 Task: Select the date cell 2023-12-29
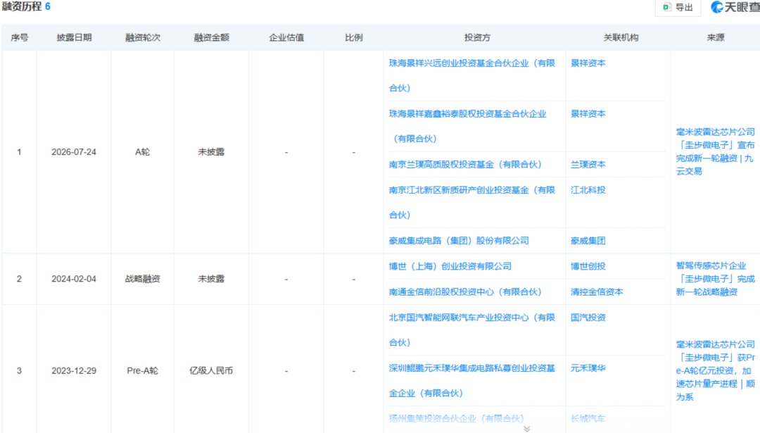point(74,370)
